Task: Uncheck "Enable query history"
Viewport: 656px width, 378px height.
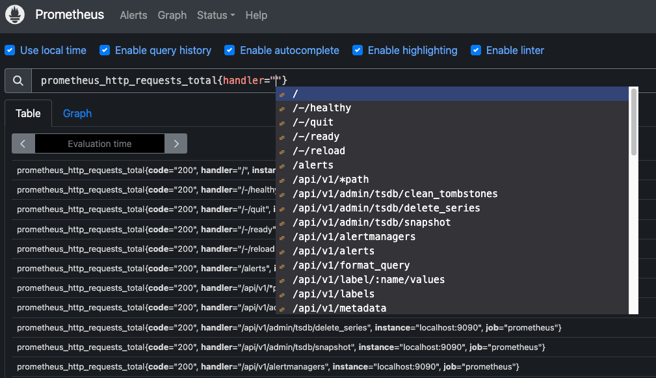Action: (x=105, y=50)
